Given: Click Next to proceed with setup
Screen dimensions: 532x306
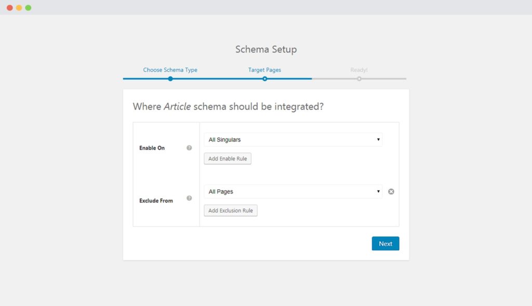Looking at the screenshot, I should pos(385,243).
